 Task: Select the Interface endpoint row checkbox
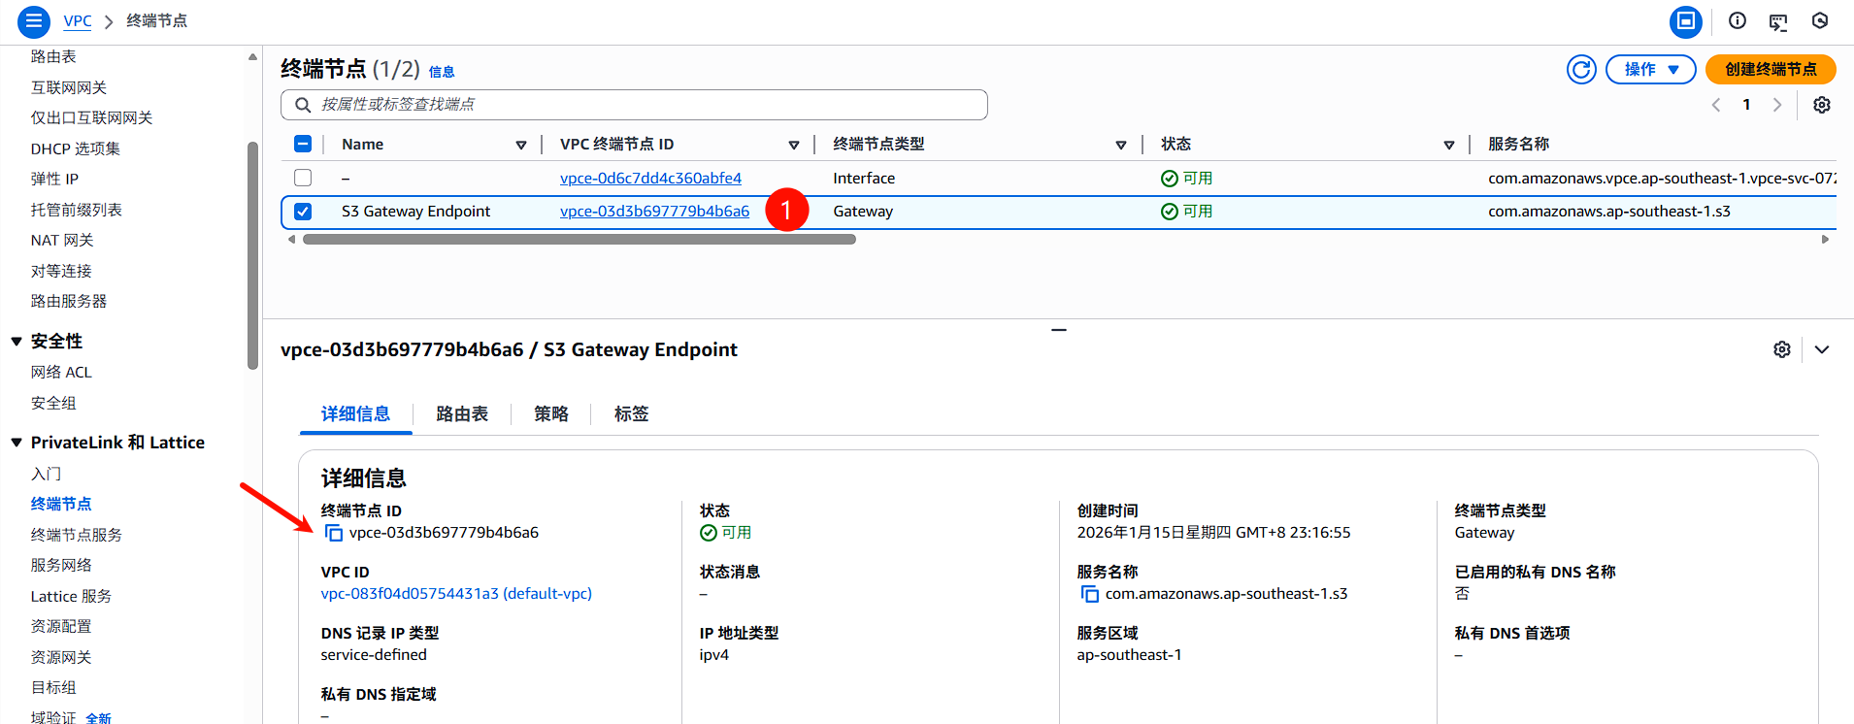click(x=303, y=179)
